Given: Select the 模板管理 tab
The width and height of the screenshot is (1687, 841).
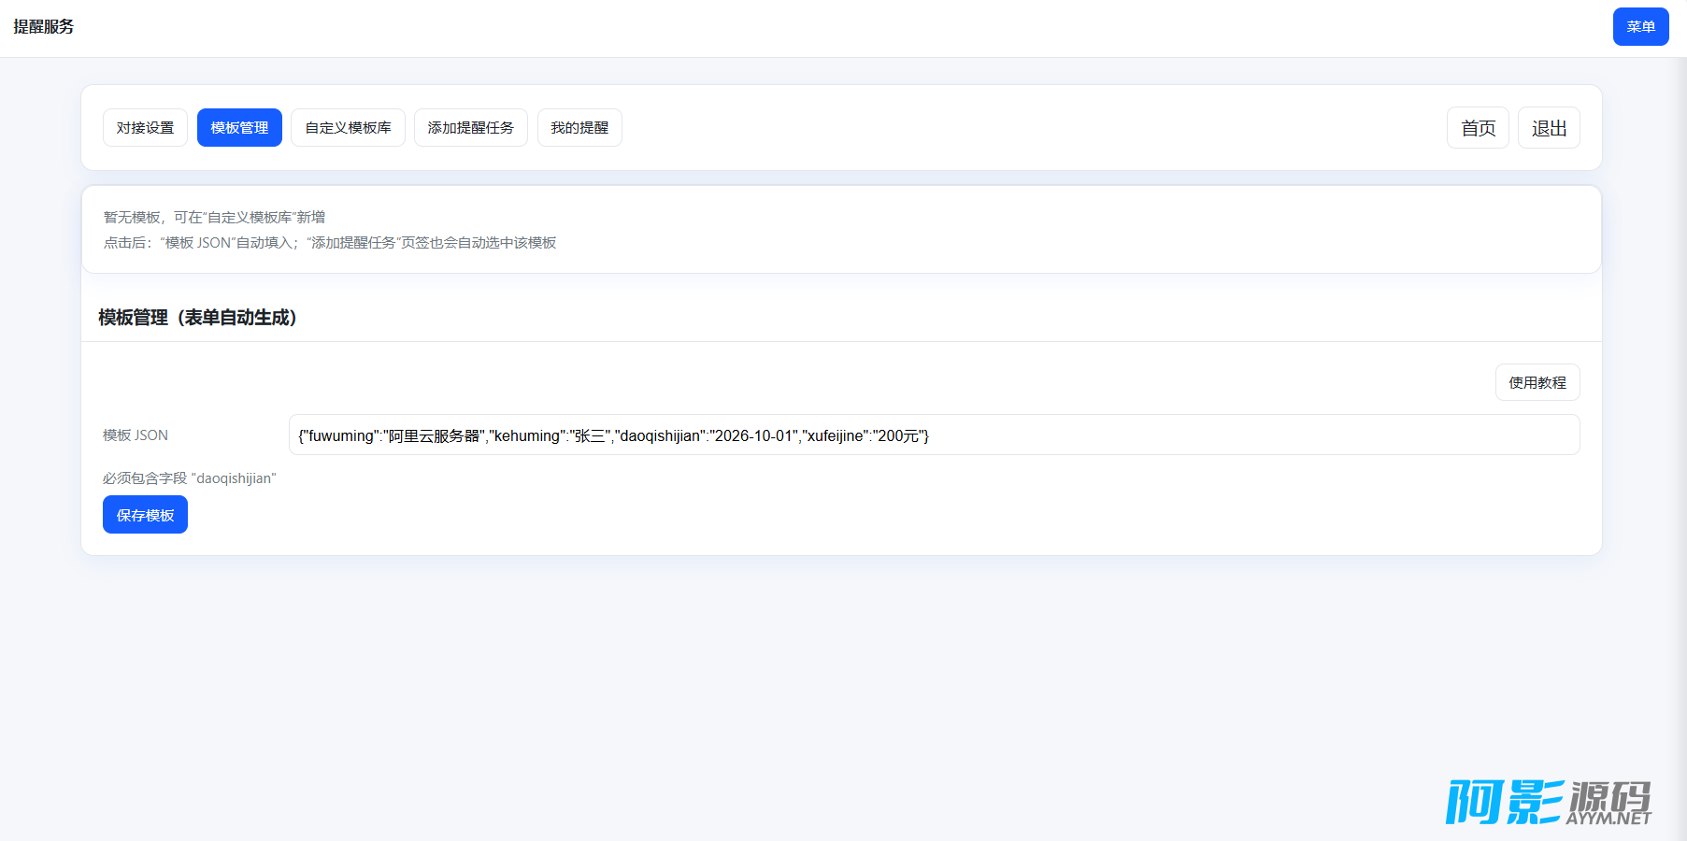Looking at the screenshot, I should tap(239, 128).
